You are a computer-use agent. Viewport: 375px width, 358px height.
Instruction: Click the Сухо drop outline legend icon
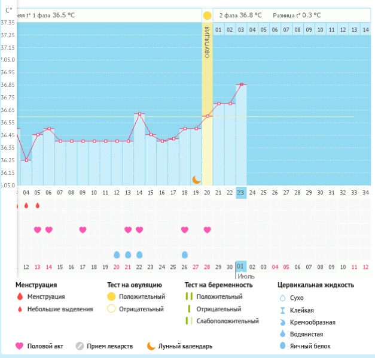pyautogui.click(x=283, y=298)
